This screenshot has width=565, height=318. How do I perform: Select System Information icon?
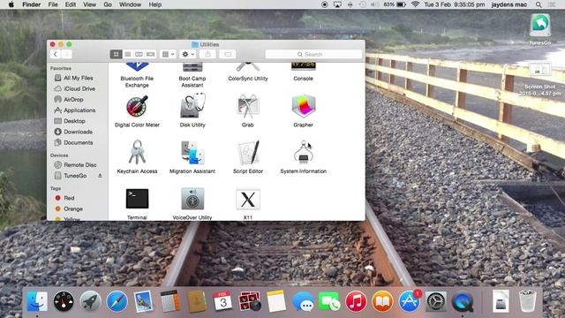[x=304, y=152]
